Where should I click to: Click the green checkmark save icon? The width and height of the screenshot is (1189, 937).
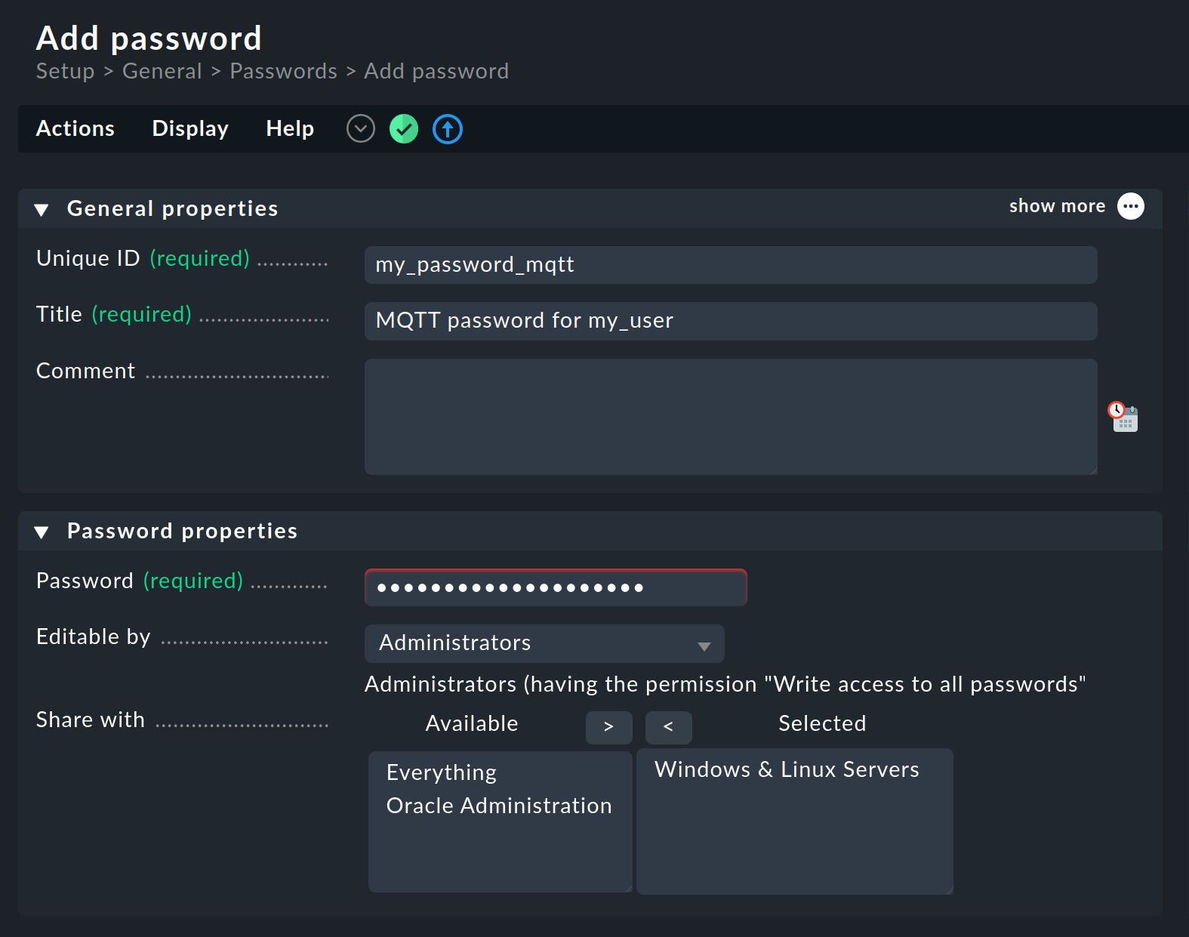404,129
